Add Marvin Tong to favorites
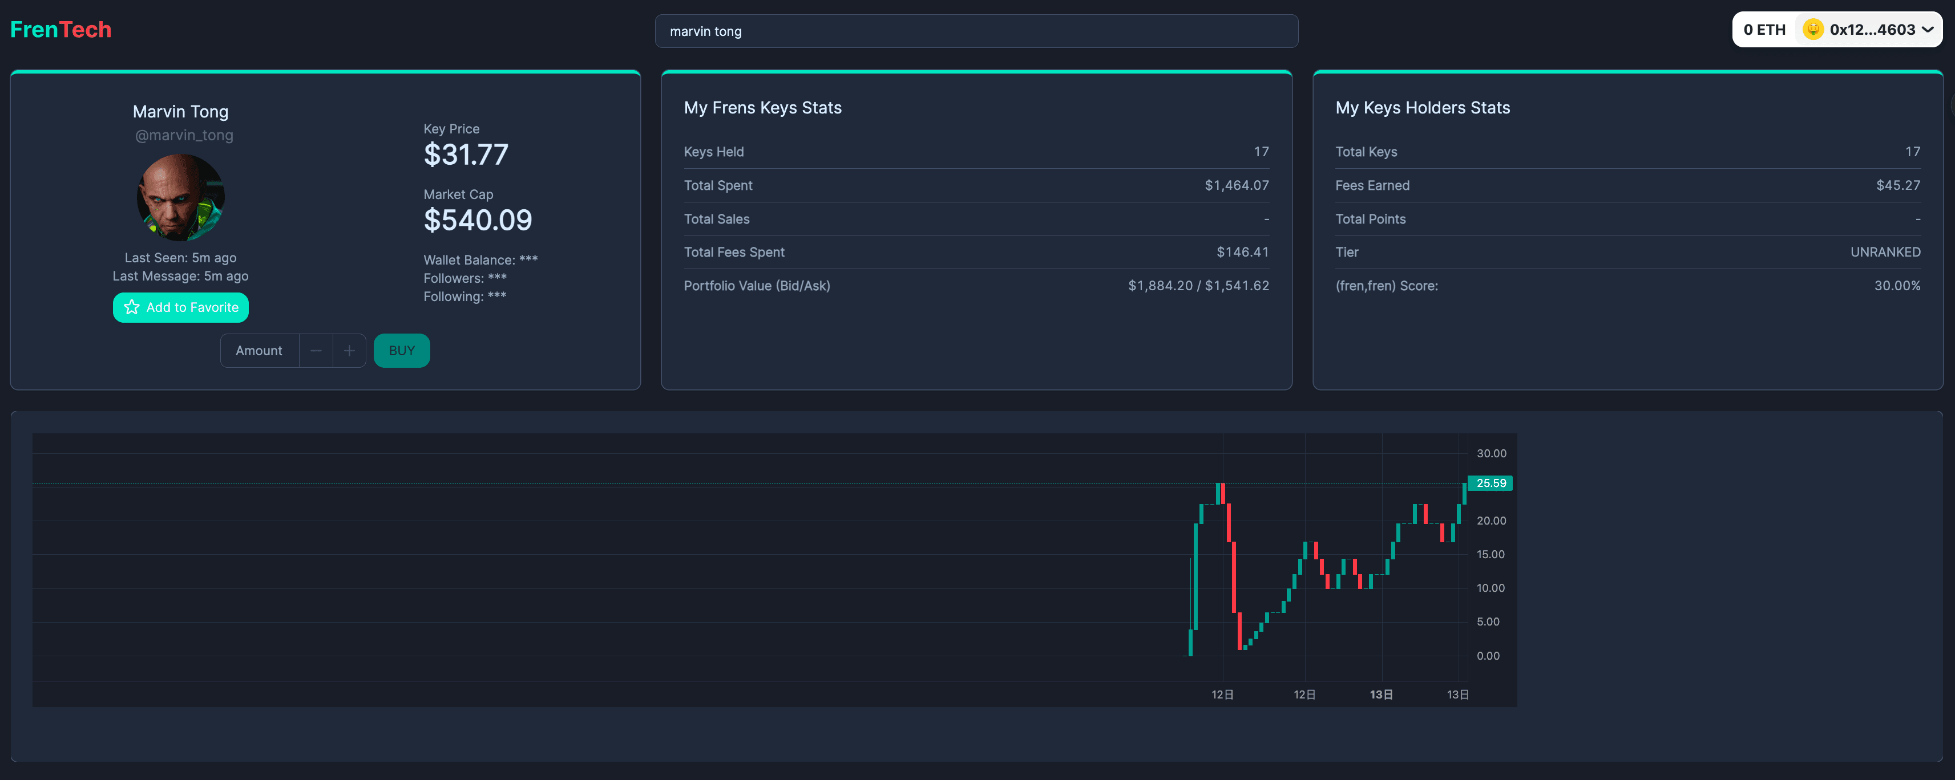The height and width of the screenshot is (780, 1955). tap(180, 307)
